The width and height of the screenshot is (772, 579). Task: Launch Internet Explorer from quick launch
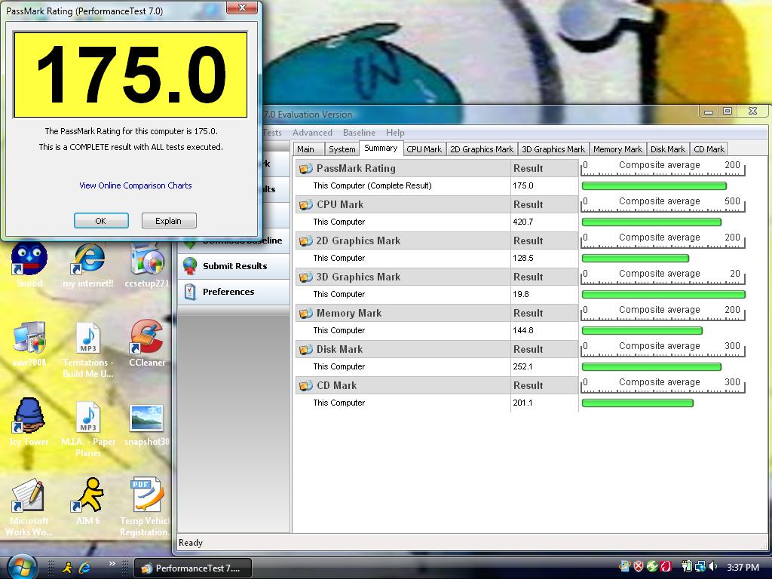(x=85, y=567)
